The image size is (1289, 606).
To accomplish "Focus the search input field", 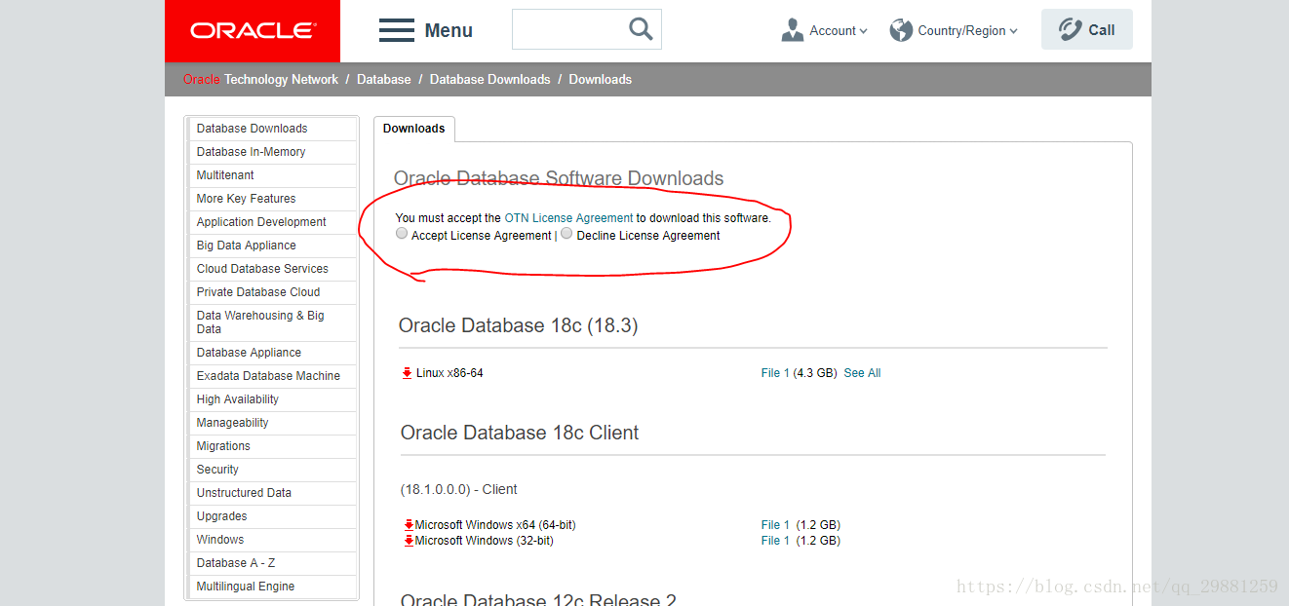I will pos(570,29).
